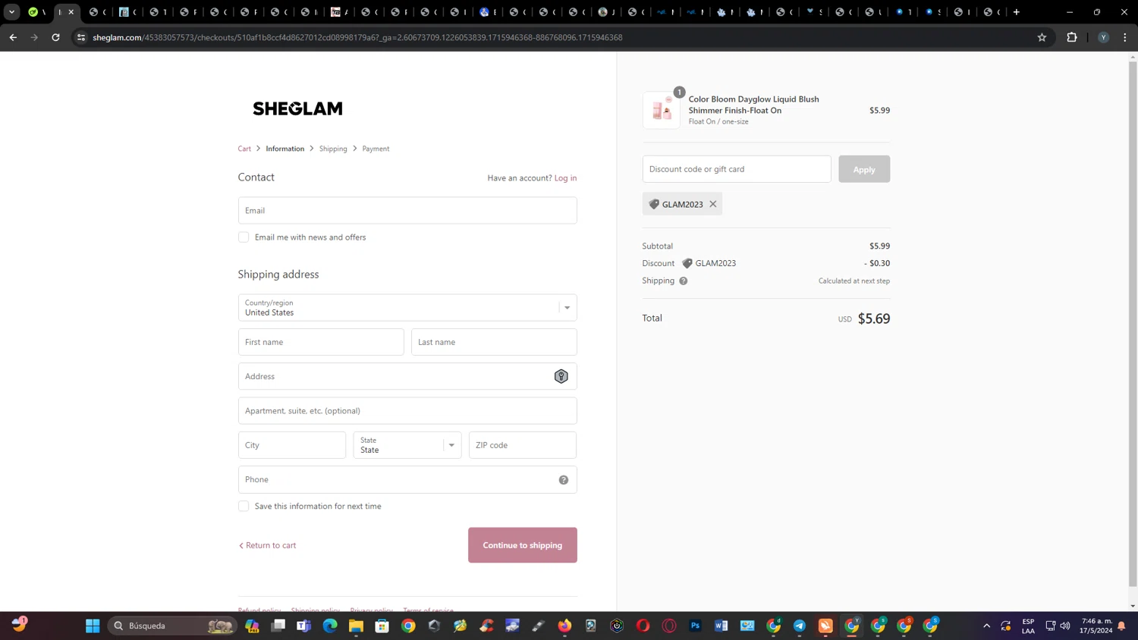1138x640 pixels.
Task: Click the Total $5.69 amount
Action: tap(874, 318)
